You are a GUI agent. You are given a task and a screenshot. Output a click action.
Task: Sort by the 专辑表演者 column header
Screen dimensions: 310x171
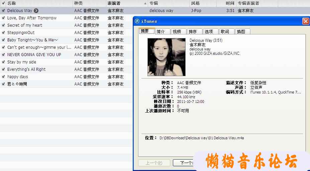click(x=257, y=3)
